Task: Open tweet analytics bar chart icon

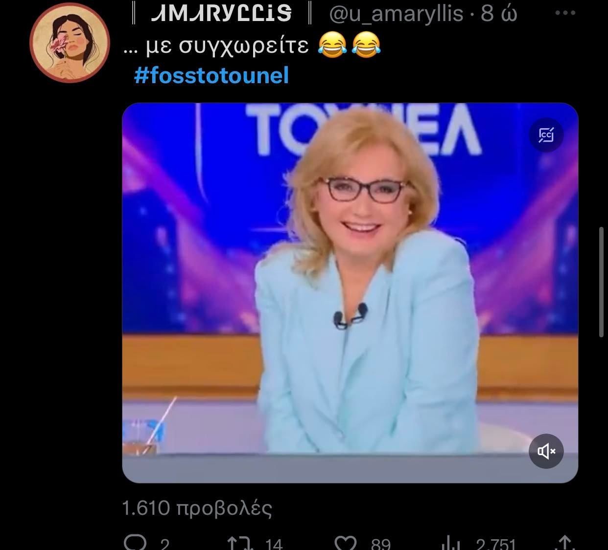Action: 451,543
